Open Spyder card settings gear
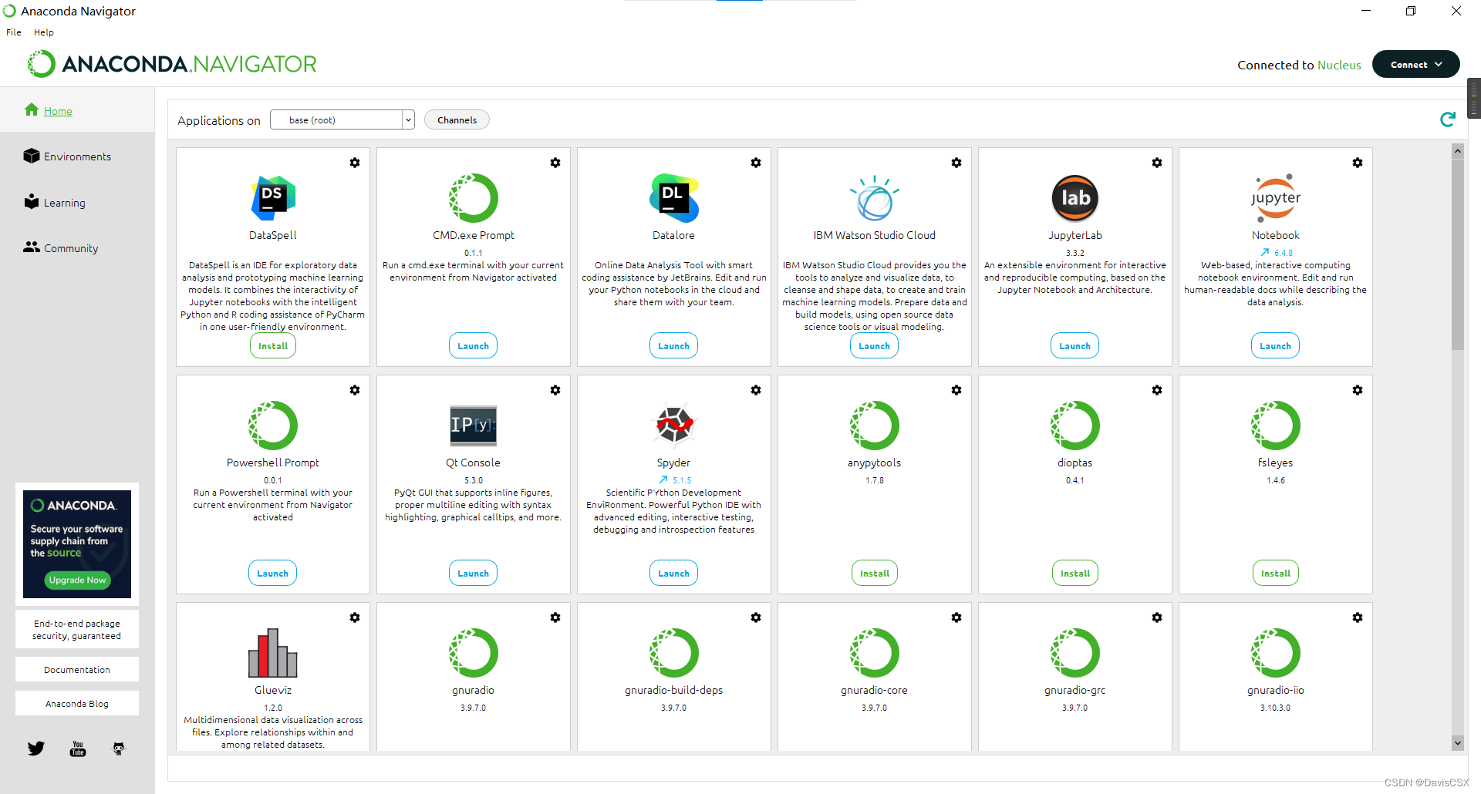Screen dimensions: 1481x794 click(x=756, y=390)
